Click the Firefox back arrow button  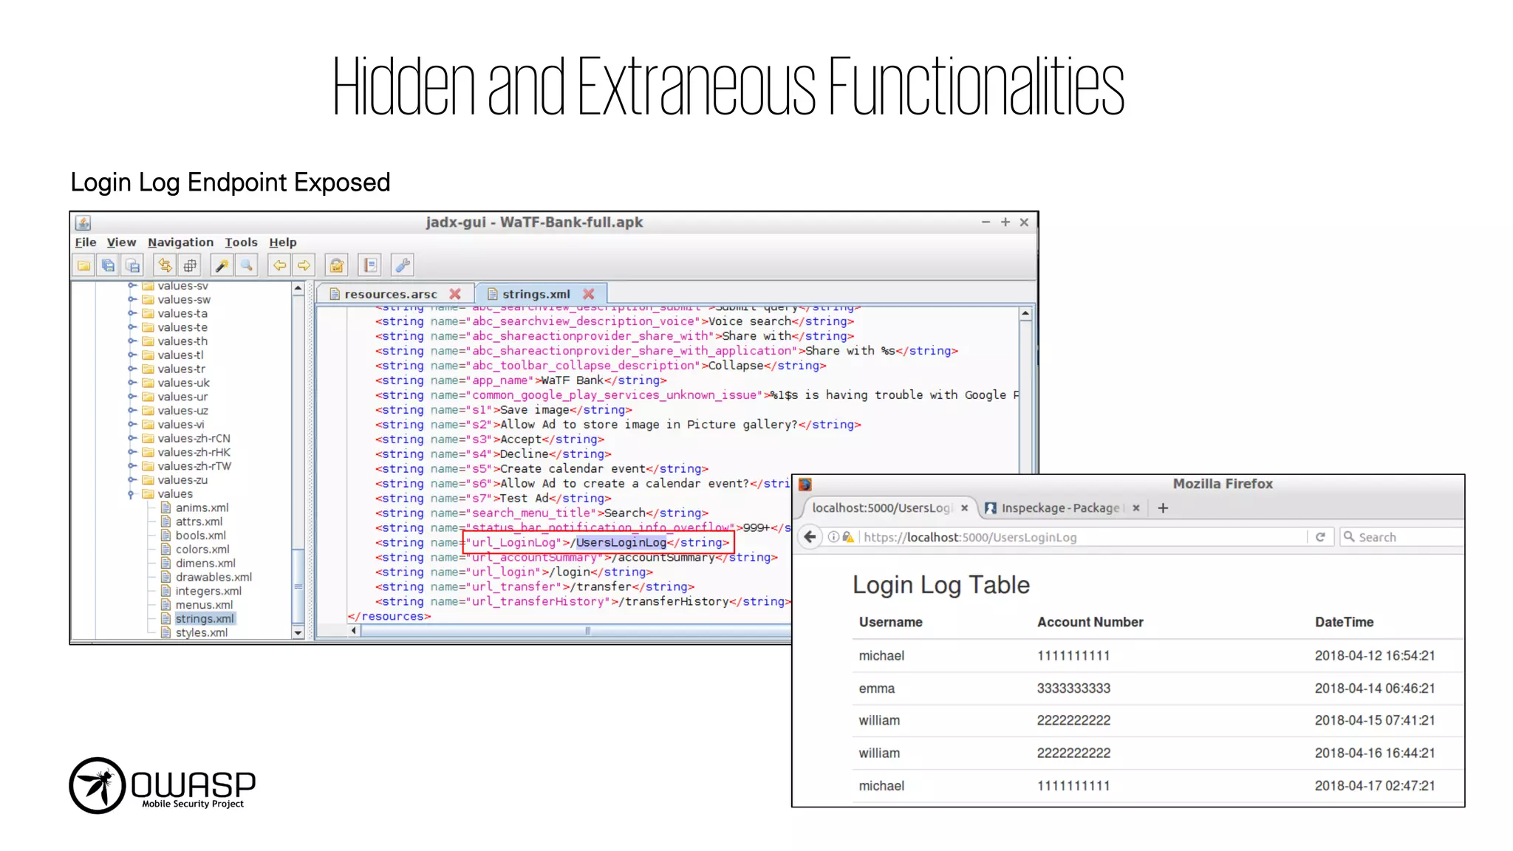[x=810, y=537]
